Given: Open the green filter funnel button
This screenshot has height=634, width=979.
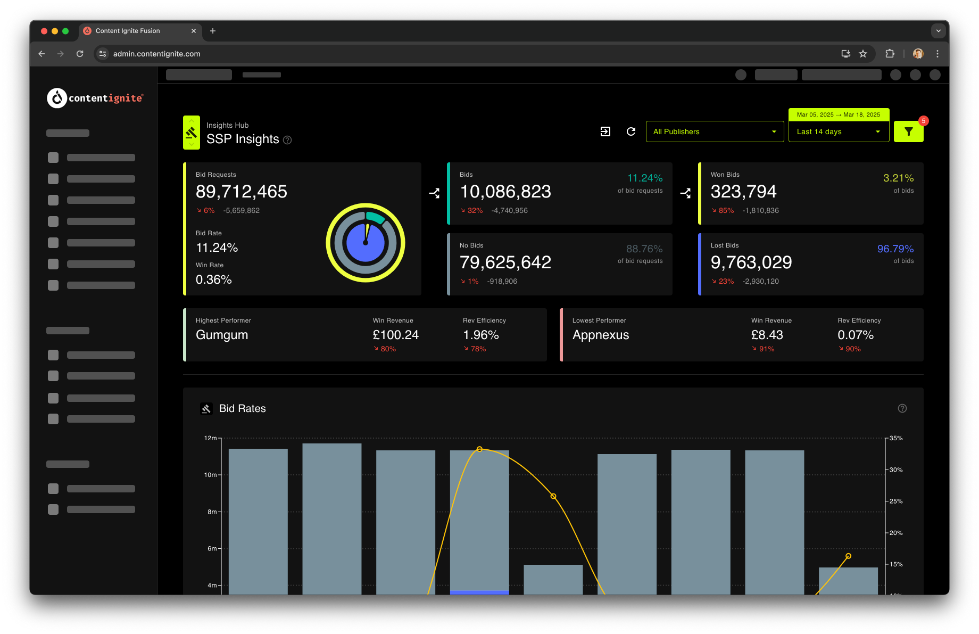Looking at the screenshot, I should [x=908, y=131].
